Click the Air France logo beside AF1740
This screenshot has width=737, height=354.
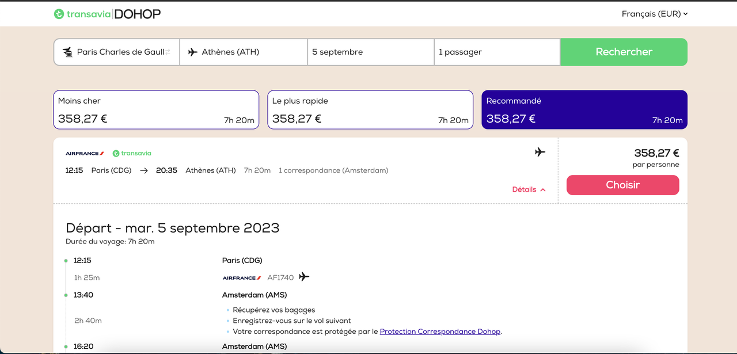242,278
